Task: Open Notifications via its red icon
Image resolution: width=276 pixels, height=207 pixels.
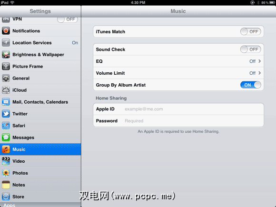Action: (x=6, y=31)
